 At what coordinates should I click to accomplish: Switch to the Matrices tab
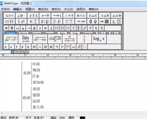point(49,33)
